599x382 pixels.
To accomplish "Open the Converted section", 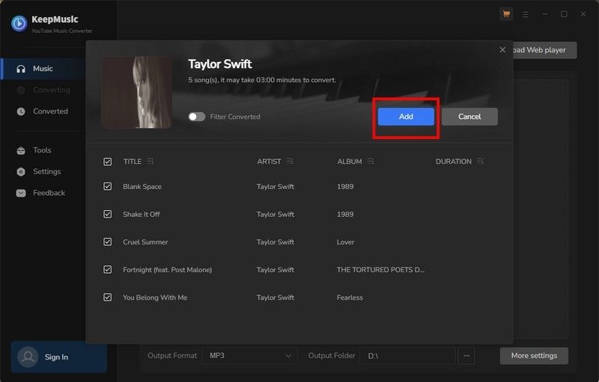I will pyautogui.click(x=43, y=111).
